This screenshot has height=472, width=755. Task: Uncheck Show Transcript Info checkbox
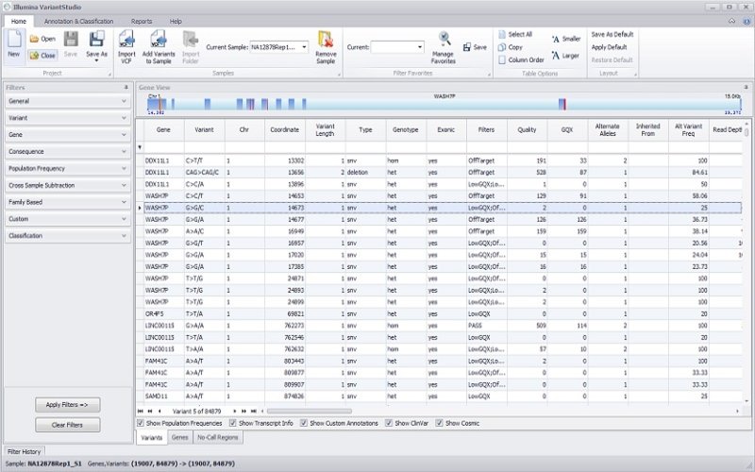pos(234,423)
